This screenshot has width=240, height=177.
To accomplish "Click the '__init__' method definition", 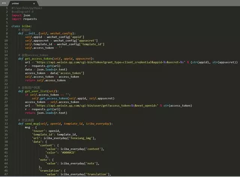I will coord(47,33).
